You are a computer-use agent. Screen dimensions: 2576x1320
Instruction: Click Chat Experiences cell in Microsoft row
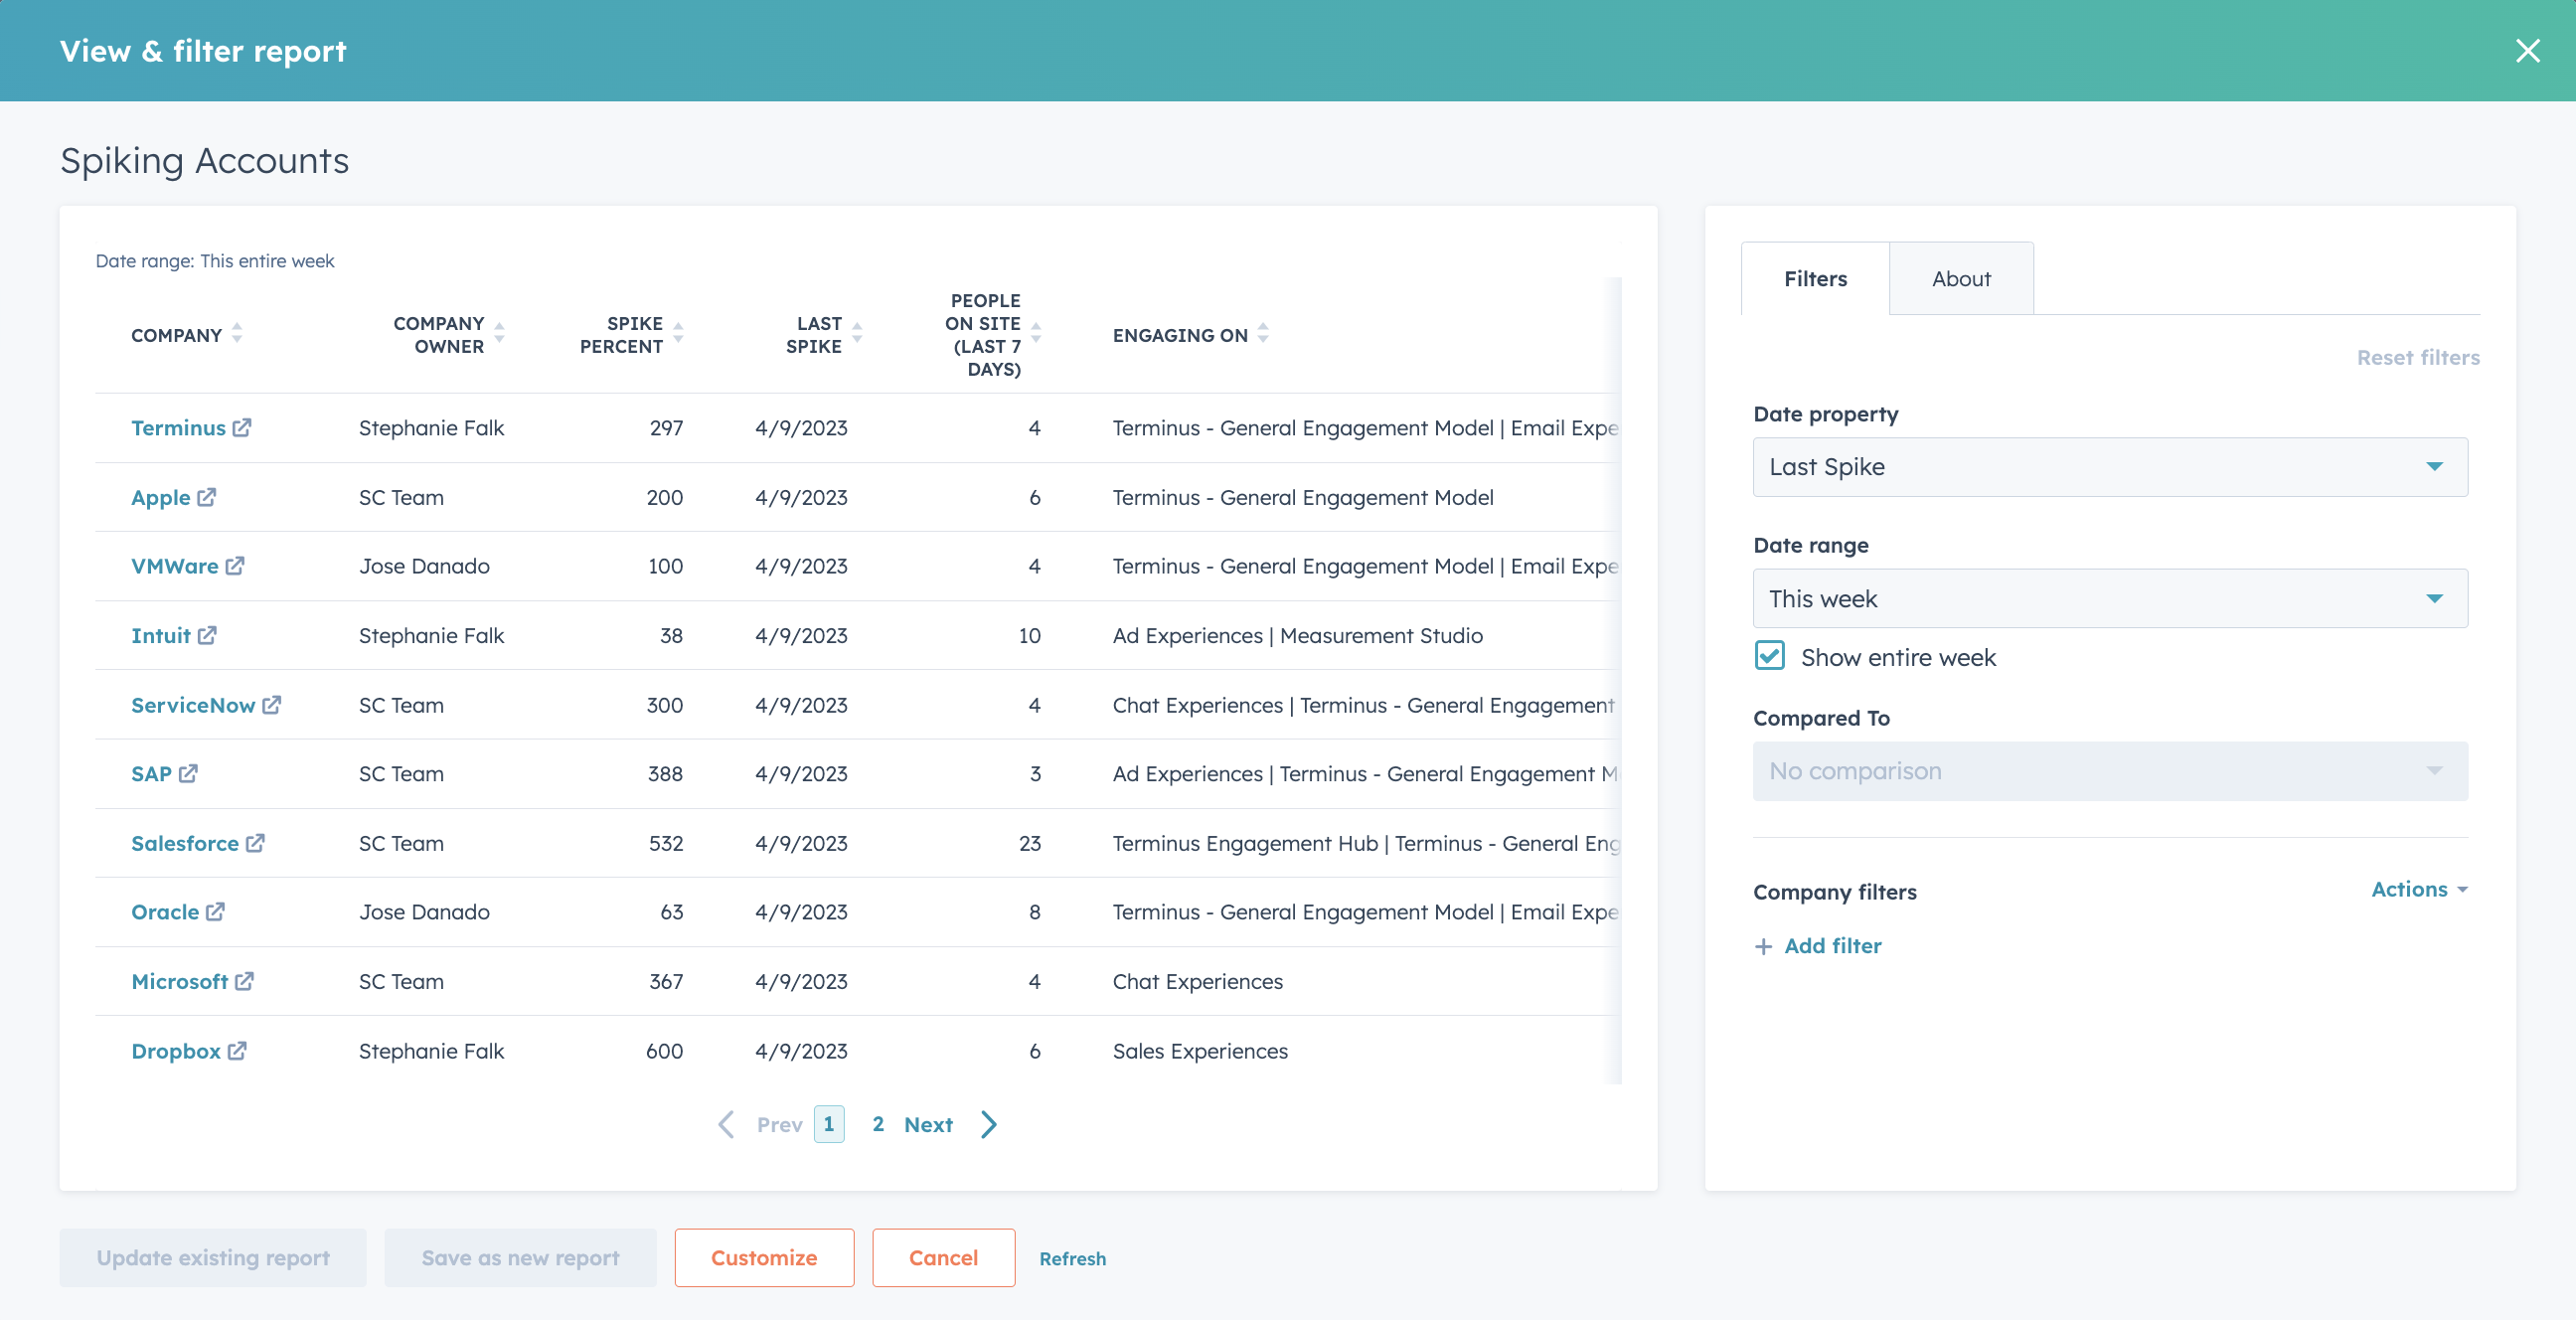[1198, 982]
